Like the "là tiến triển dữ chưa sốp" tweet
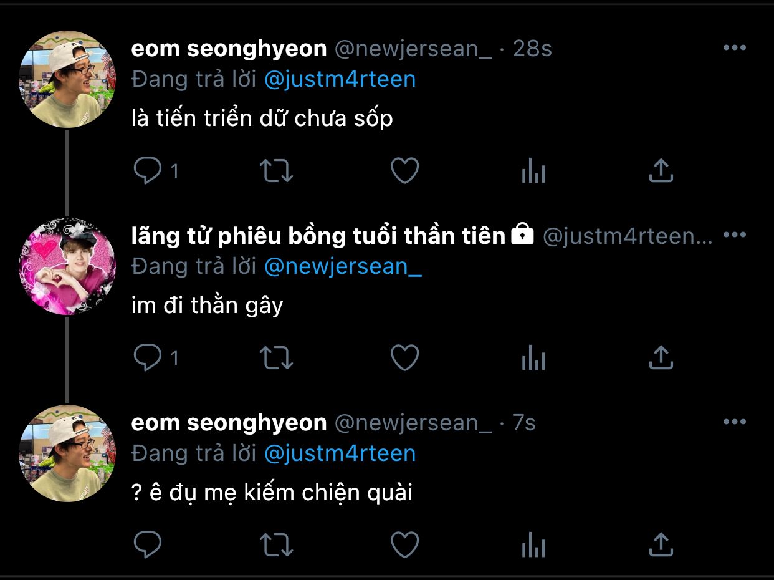 click(x=404, y=171)
